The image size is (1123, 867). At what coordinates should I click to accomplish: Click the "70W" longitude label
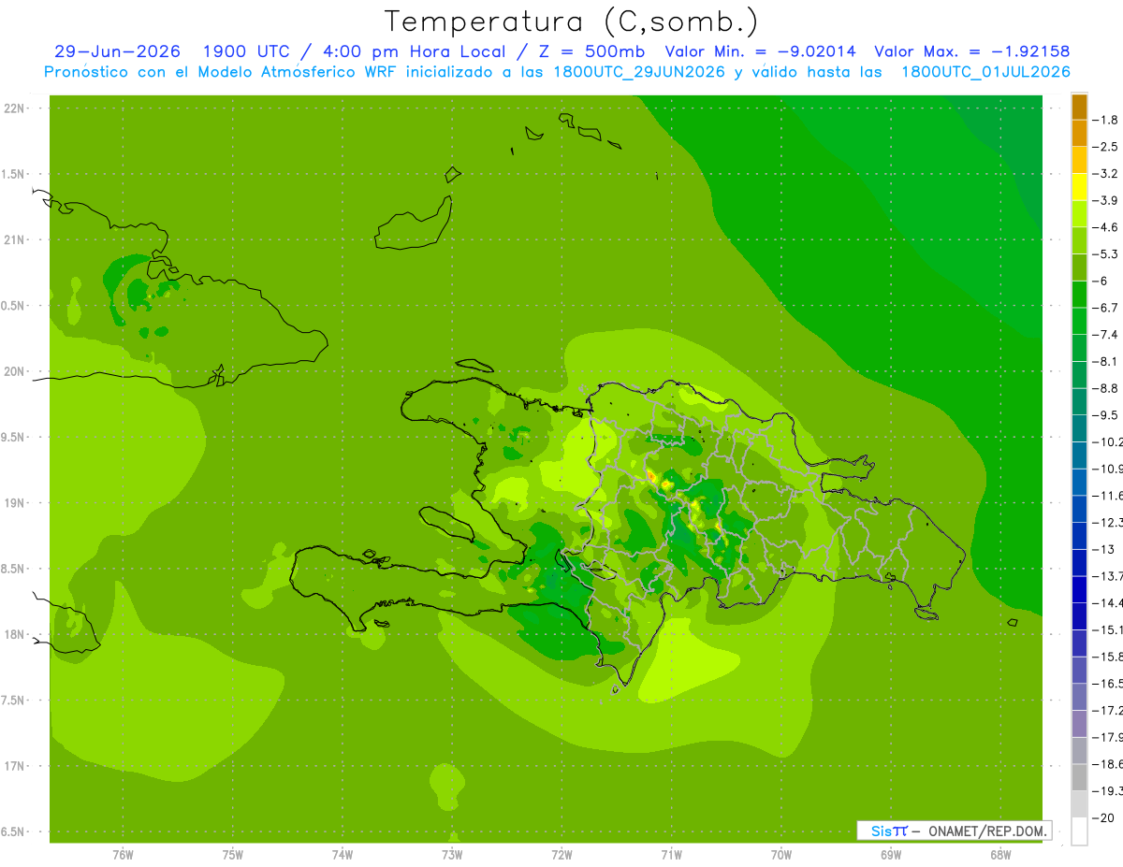[781, 855]
